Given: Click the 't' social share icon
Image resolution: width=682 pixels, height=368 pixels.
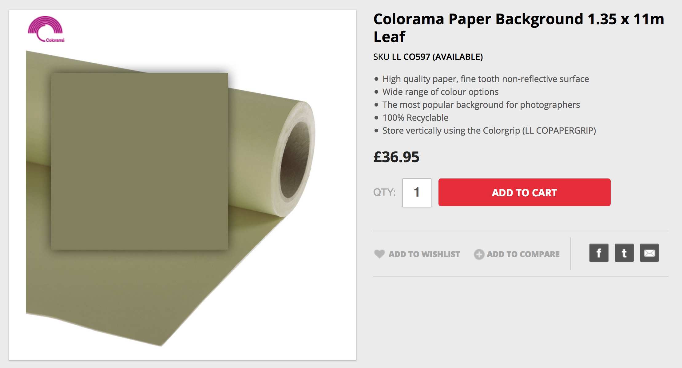Looking at the screenshot, I should coord(624,253).
